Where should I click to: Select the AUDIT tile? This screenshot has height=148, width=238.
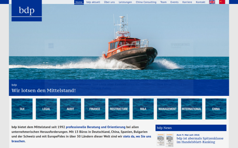click(71, 109)
